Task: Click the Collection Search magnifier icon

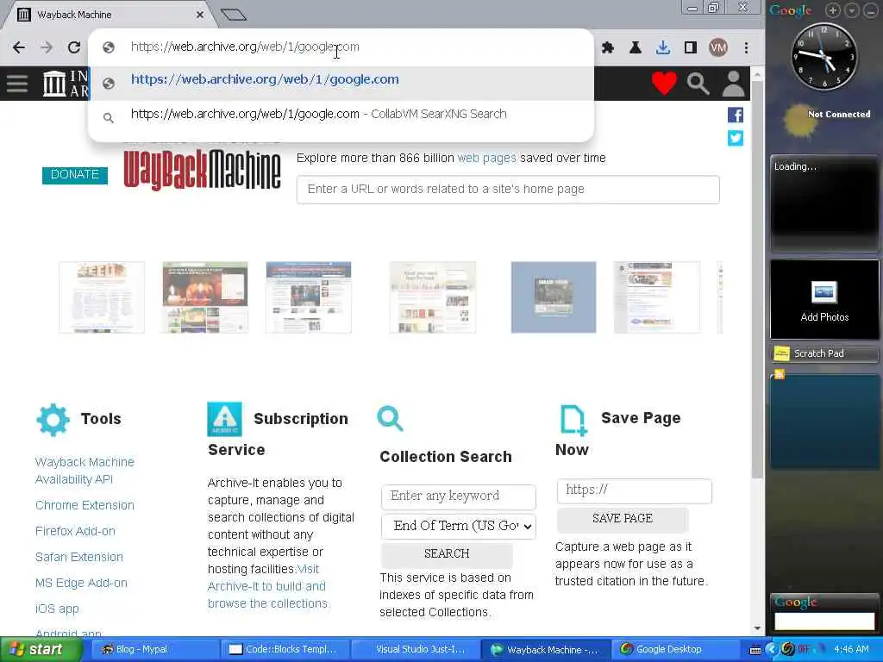Action: point(391,418)
